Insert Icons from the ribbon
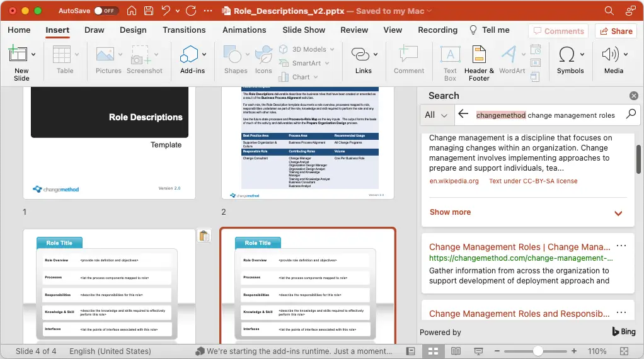The image size is (644, 359). click(263, 60)
